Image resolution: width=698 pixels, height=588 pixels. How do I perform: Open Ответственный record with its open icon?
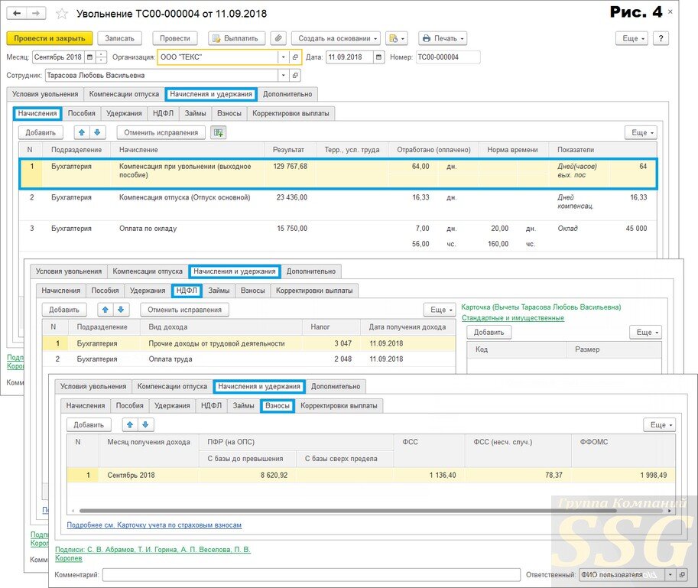pos(682,575)
